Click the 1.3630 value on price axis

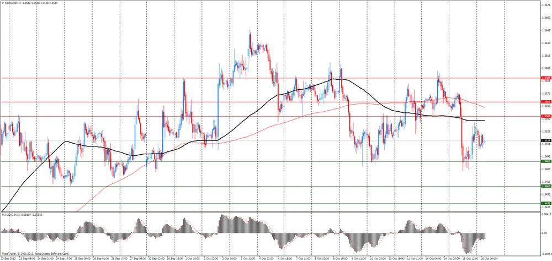point(546,43)
